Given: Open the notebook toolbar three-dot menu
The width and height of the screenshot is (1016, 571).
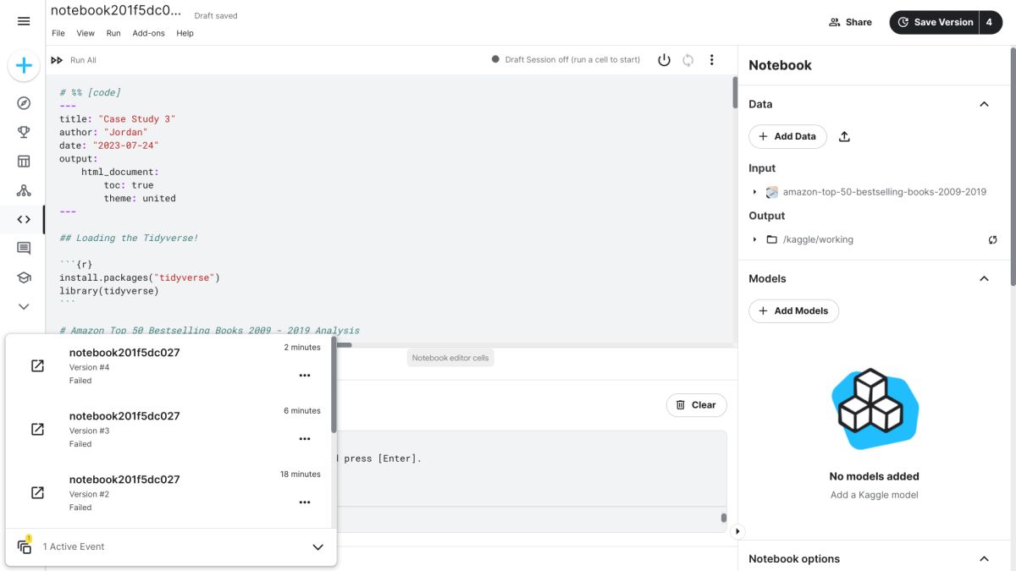Looking at the screenshot, I should click(x=711, y=60).
